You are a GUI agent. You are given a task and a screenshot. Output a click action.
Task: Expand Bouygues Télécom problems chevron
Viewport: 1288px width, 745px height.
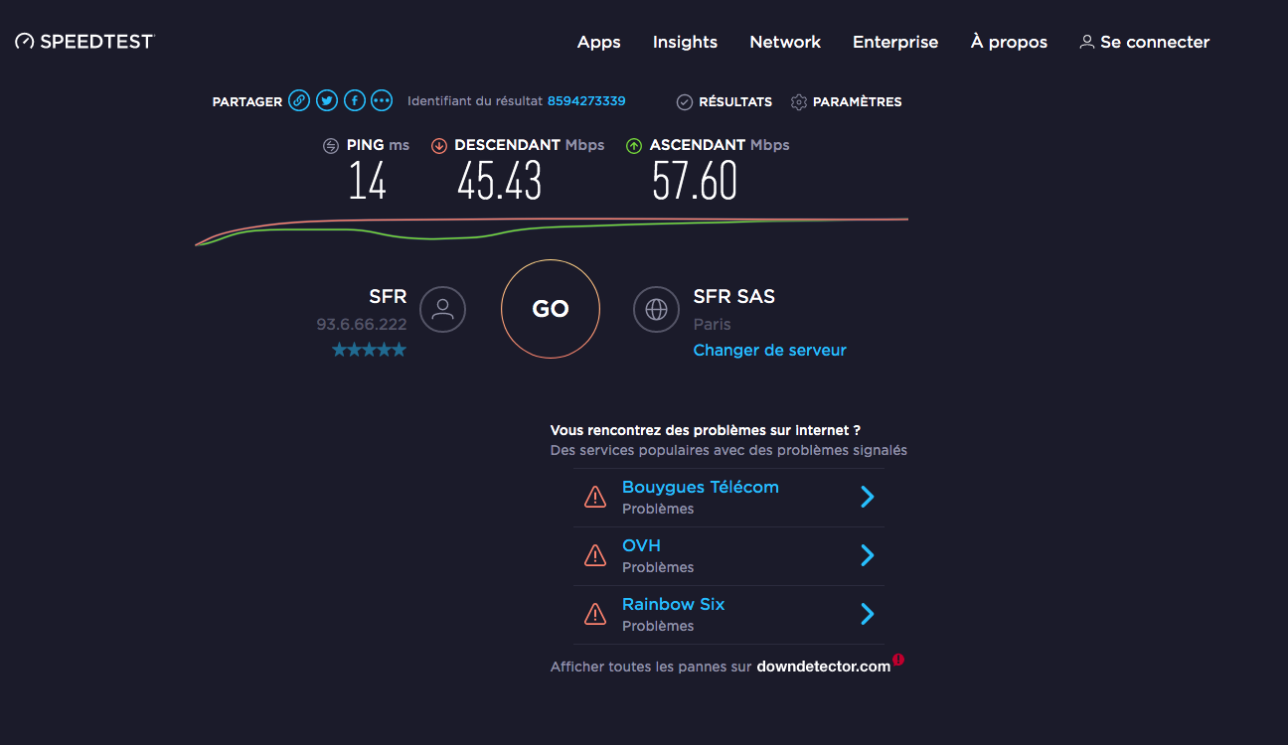(x=867, y=497)
